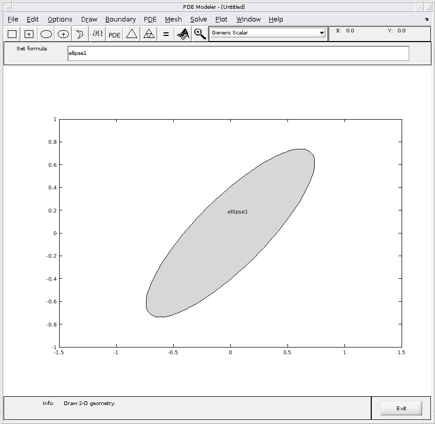
Task: Click the 'Draw 2-D geometry.' info text
Action: pyautogui.click(x=89, y=403)
